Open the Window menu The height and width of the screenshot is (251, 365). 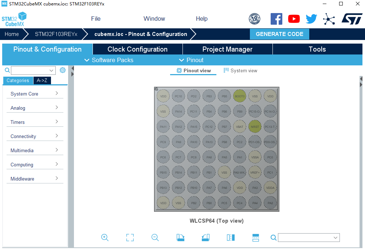point(154,19)
